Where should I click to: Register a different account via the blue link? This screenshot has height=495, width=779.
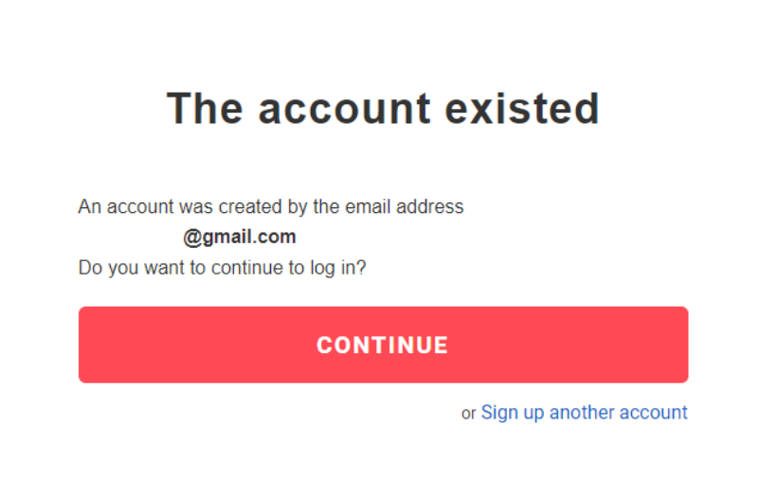(x=584, y=413)
